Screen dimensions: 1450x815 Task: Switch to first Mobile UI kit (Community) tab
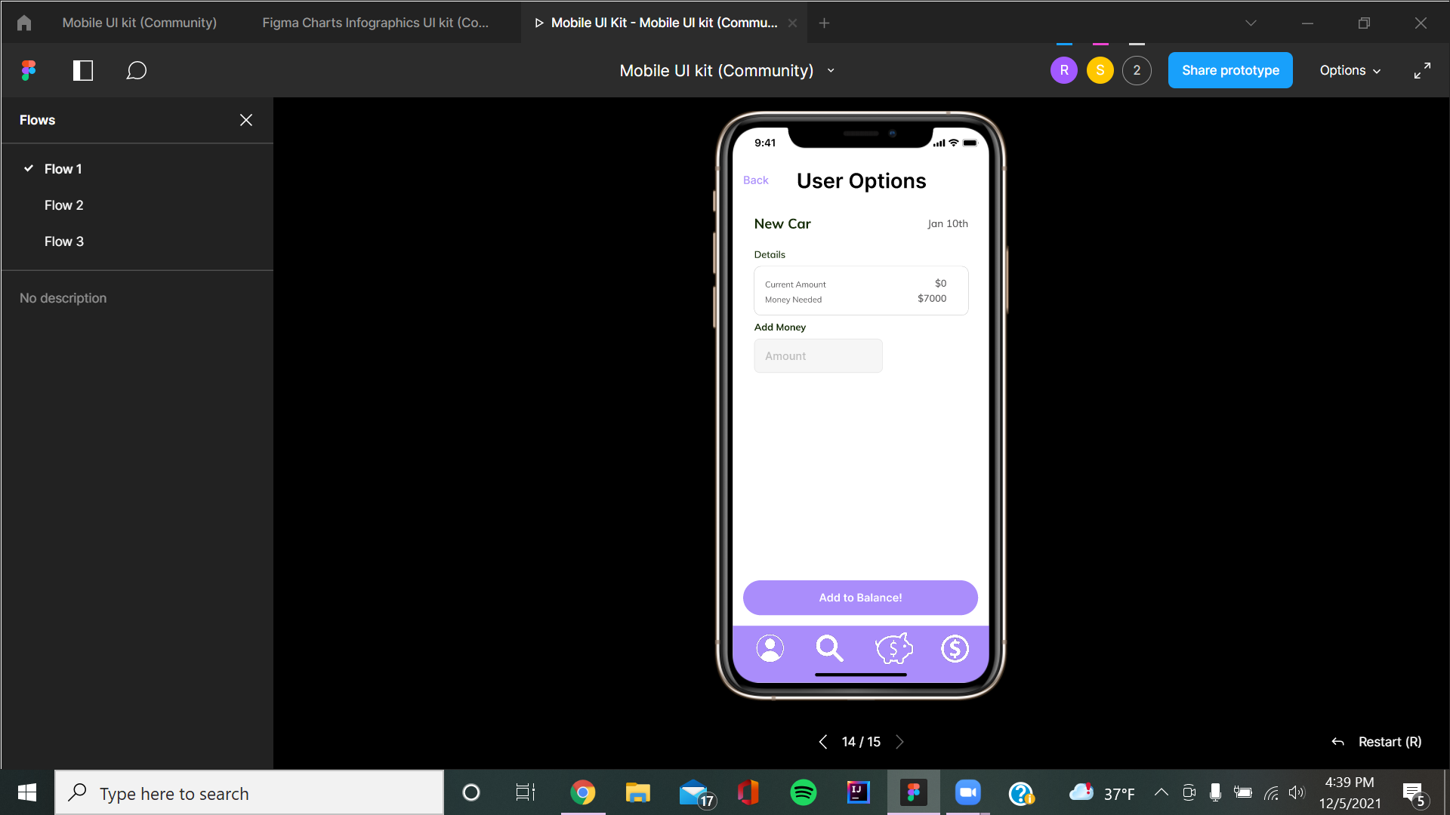coord(139,23)
